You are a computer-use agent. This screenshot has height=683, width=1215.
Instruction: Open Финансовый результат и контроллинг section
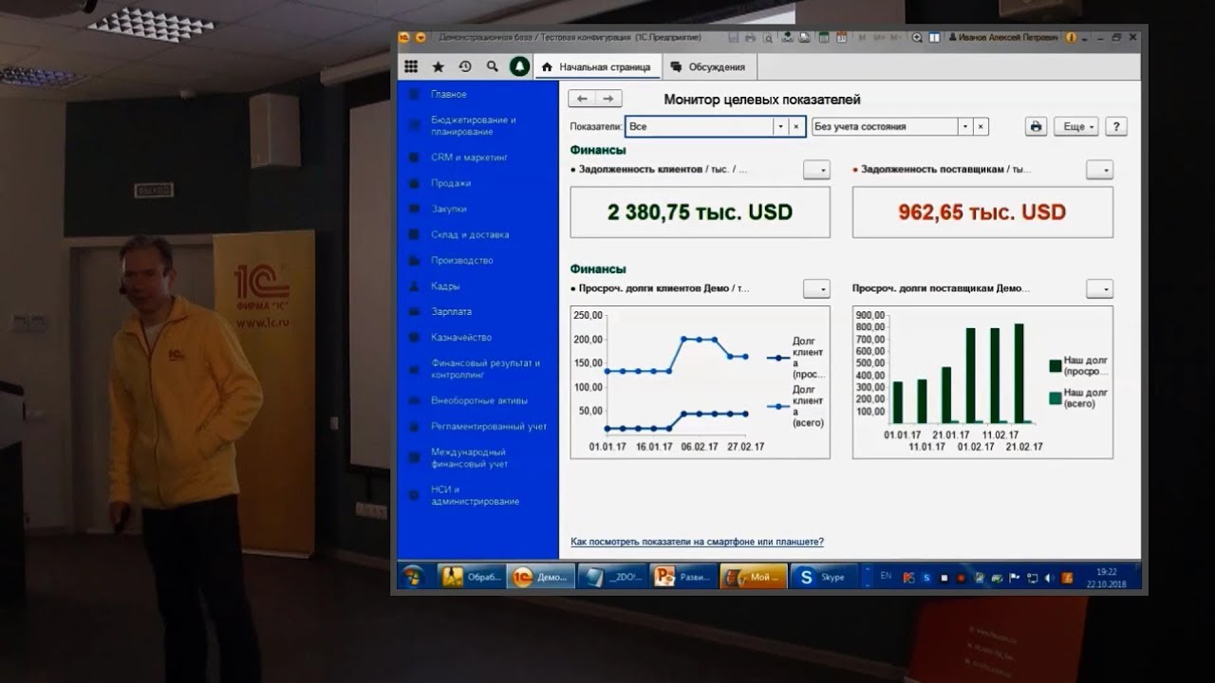485,368
